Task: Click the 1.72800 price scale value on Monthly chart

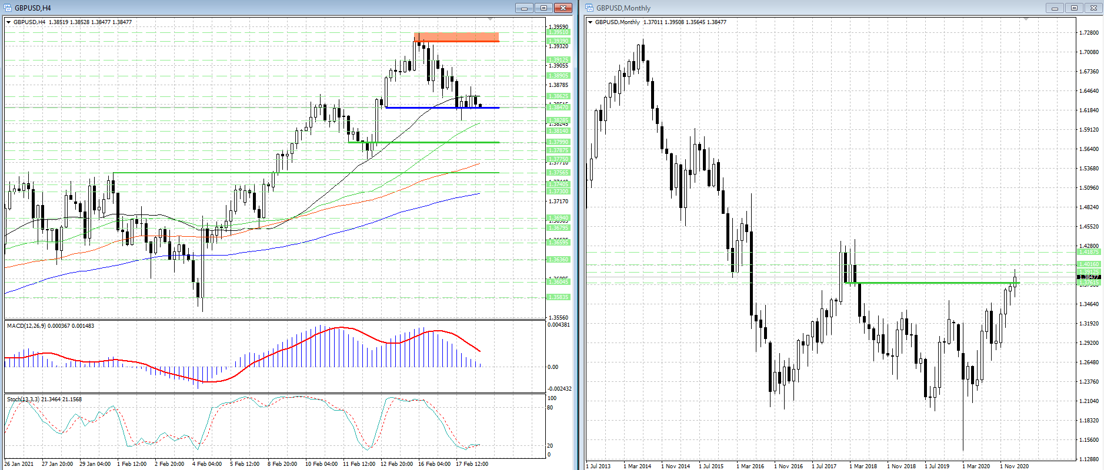Action: click(1089, 33)
